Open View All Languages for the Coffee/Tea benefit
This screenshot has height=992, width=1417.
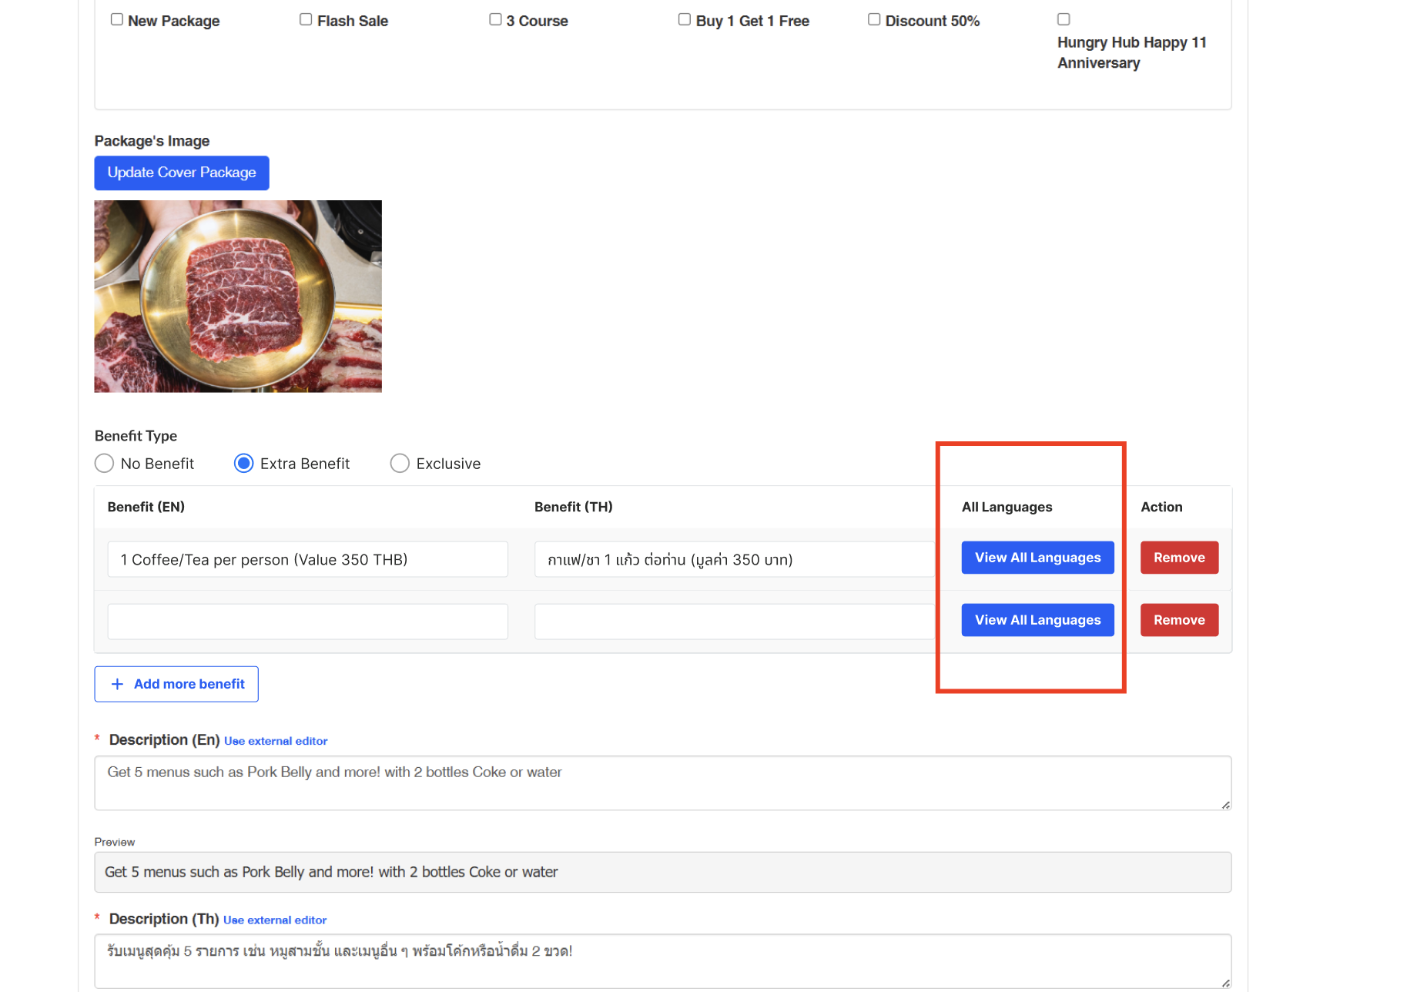click(x=1037, y=558)
